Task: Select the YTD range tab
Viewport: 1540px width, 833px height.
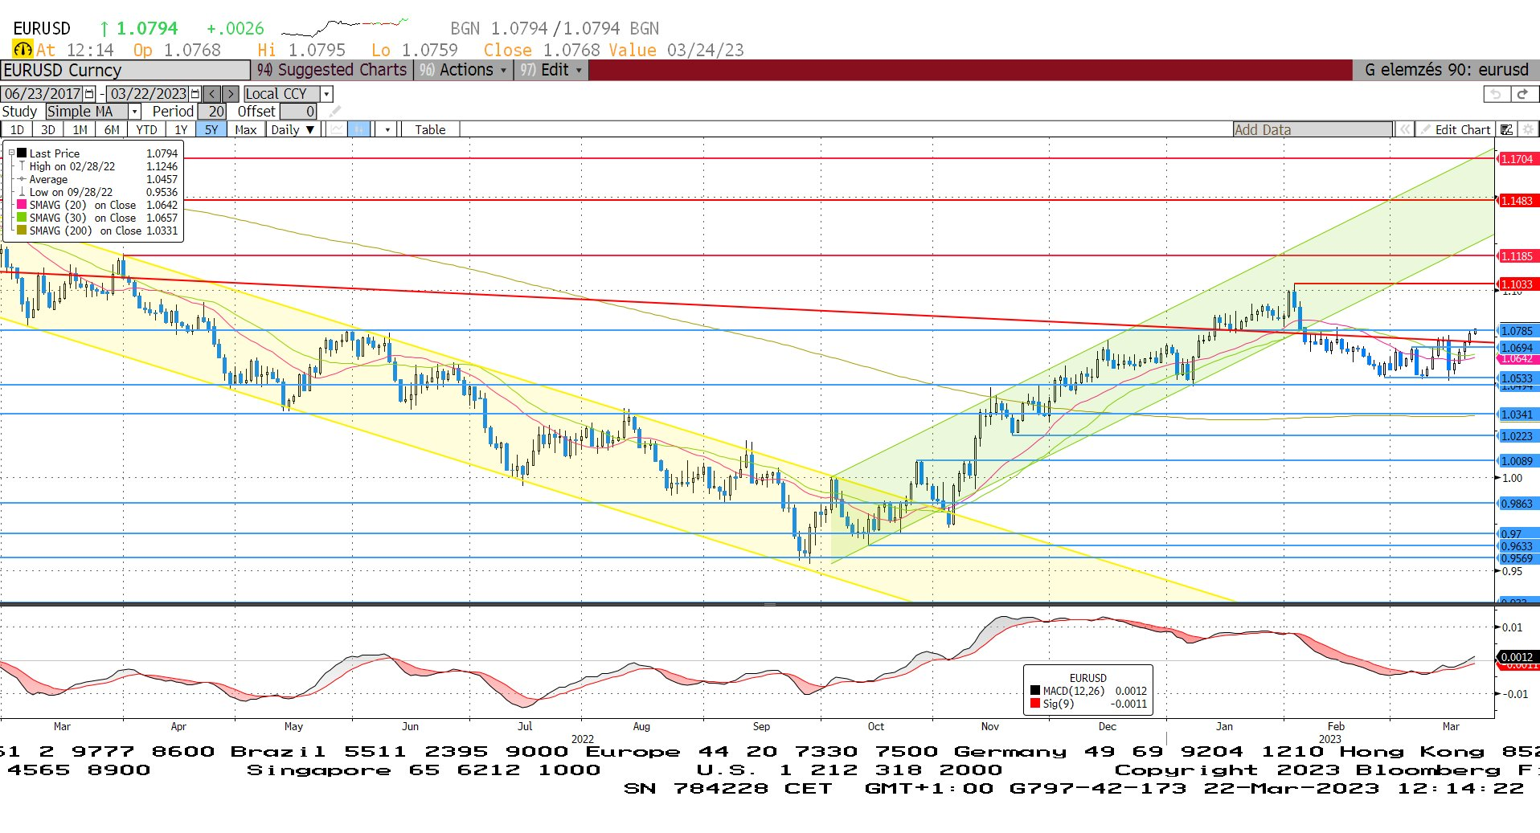Action: click(146, 129)
